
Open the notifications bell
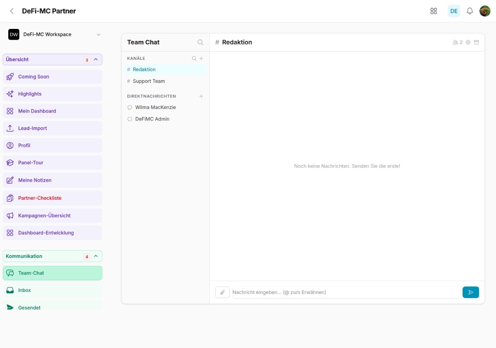(470, 11)
